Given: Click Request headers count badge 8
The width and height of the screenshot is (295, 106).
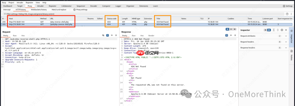Looking at the screenshot, I should click(280, 42).
